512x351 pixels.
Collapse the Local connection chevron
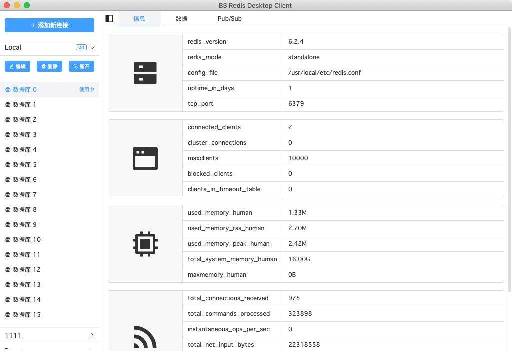pyautogui.click(x=92, y=47)
